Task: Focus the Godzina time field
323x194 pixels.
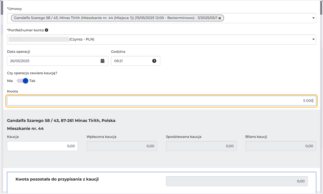Action: pyautogui.click(x=135, y=61)
